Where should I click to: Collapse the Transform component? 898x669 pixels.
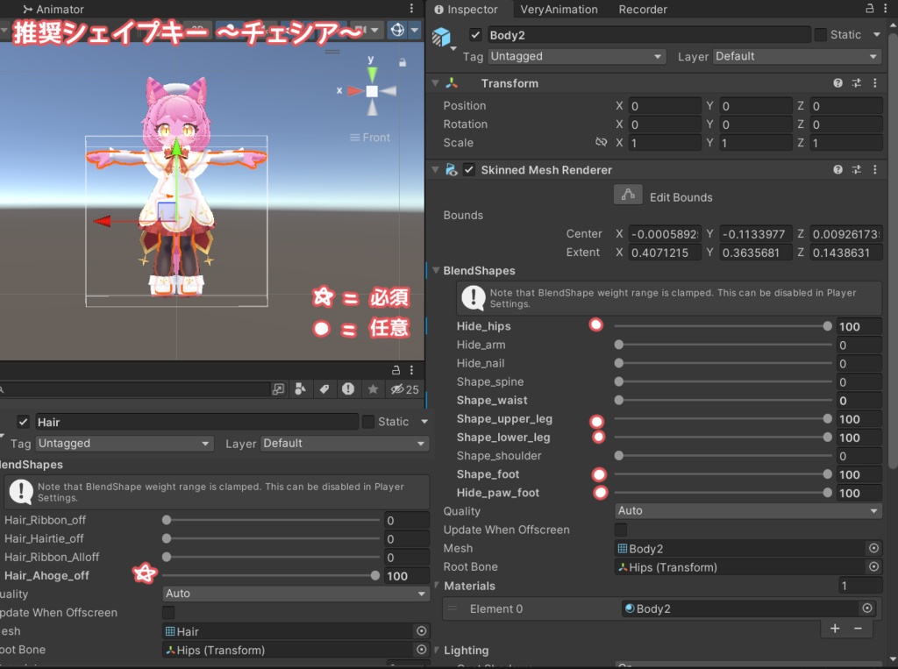435,83
